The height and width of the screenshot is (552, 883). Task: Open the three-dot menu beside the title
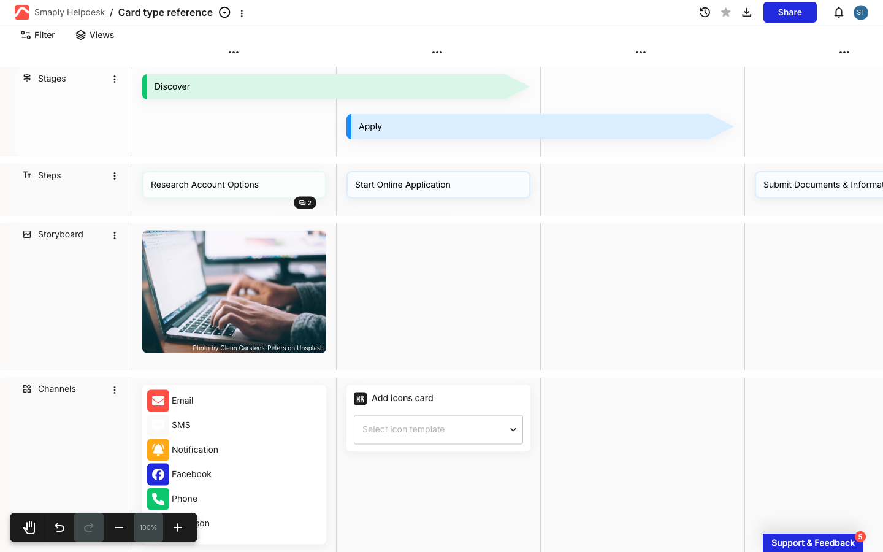[x=242, y=13]
